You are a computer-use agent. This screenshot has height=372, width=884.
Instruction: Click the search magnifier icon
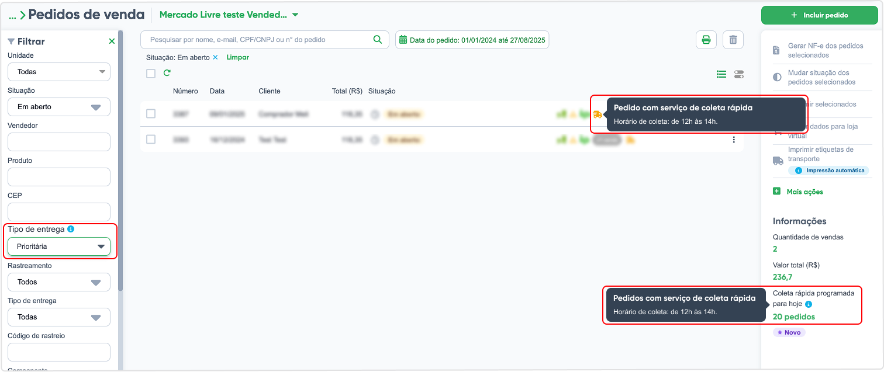click(378, 40)
